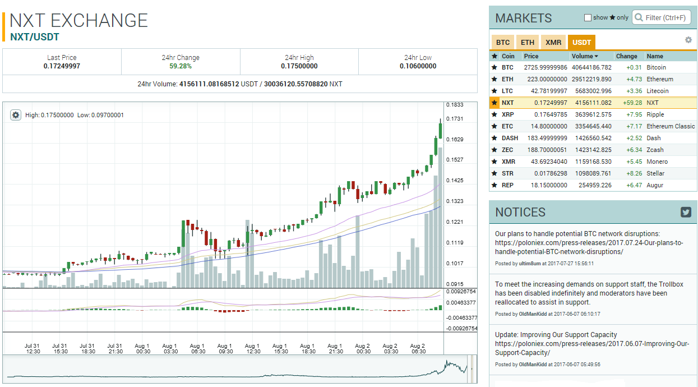Click the Last Price value 0.17249997
The image size is (698, 387).
point(62,66)
